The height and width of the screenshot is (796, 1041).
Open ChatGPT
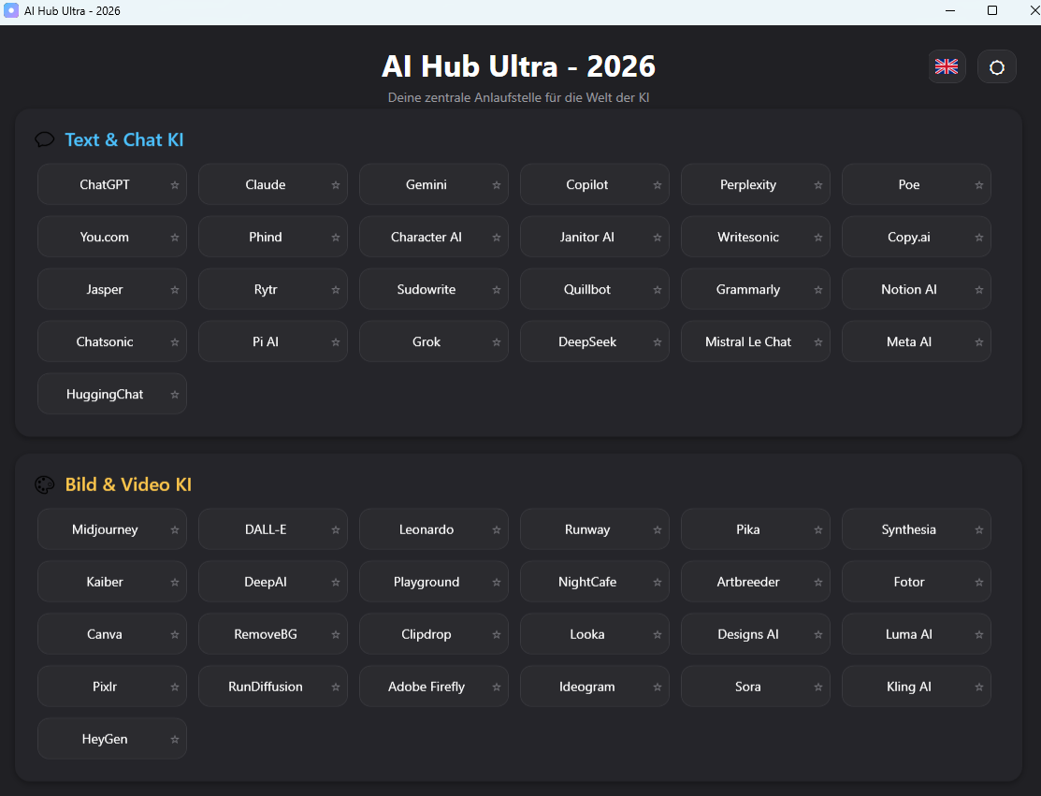(x=111, y=184)
